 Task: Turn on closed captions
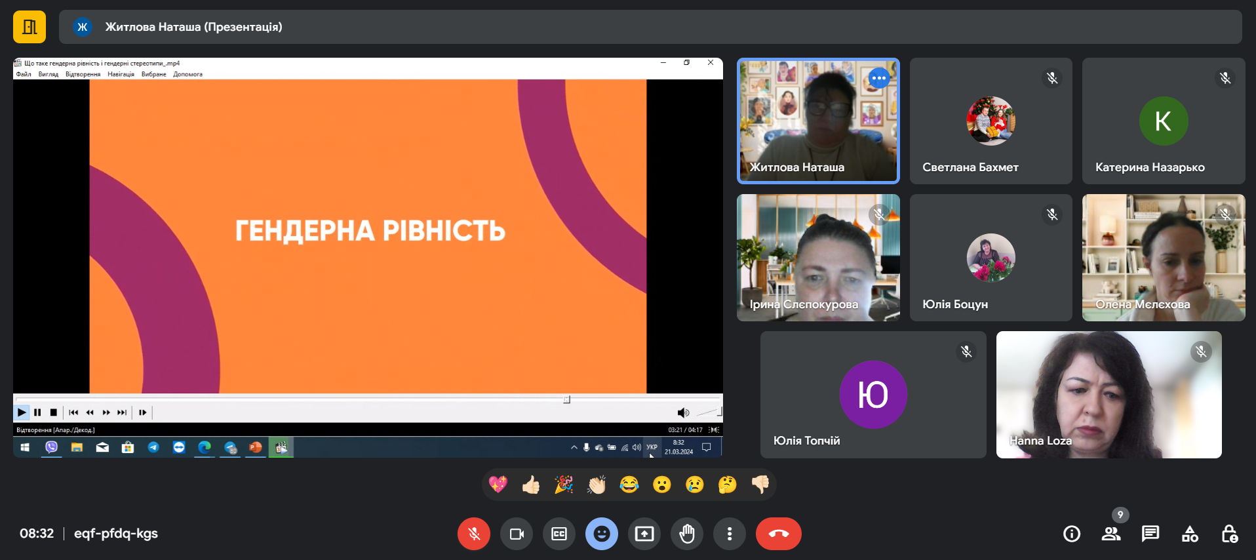pyautogui.click(x=559, y=534)
